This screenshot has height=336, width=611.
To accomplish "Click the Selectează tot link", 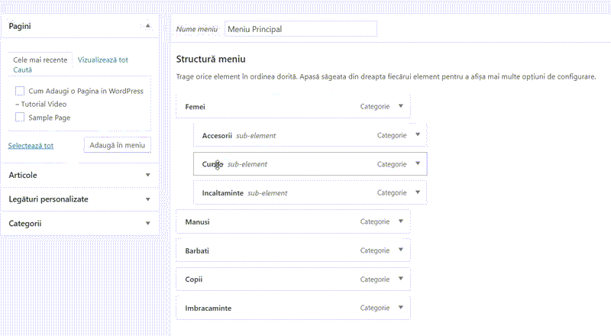I will [31, 145].
